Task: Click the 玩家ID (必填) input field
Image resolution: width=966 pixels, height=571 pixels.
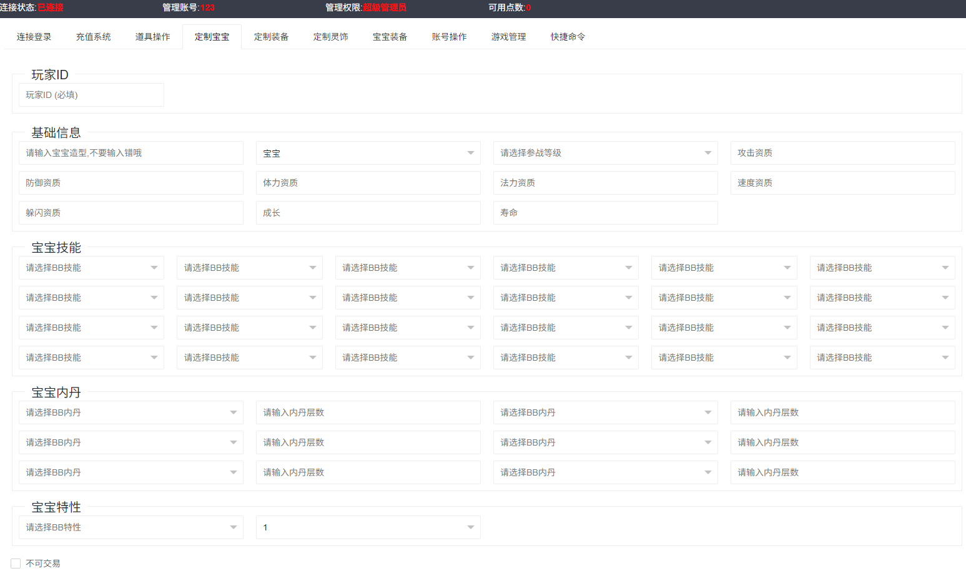Action: [x=91, y=95]
